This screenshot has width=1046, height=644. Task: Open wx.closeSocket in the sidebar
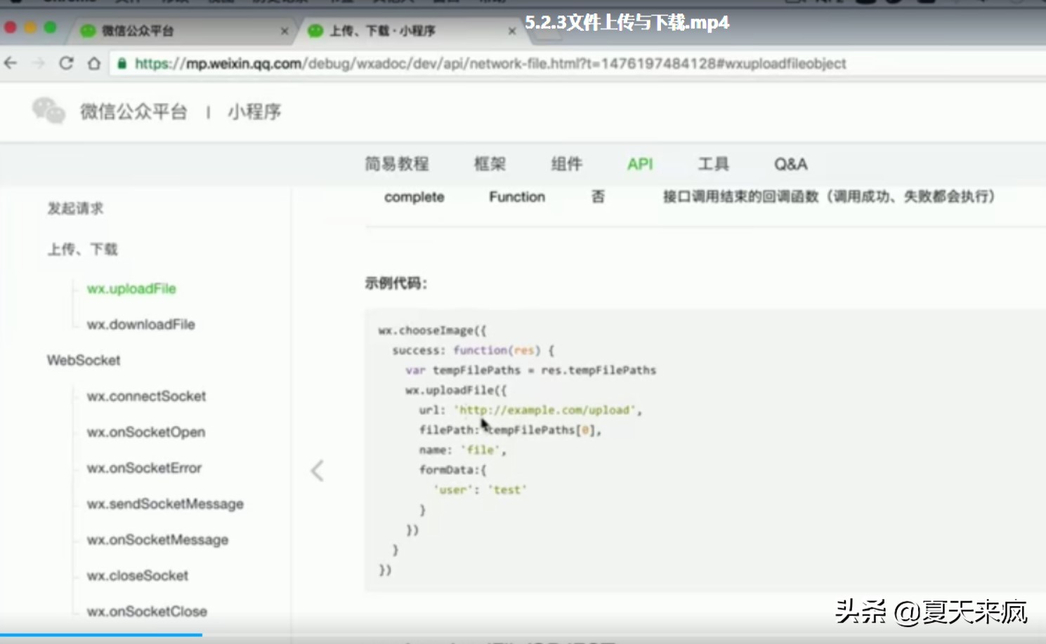[138, 576]
